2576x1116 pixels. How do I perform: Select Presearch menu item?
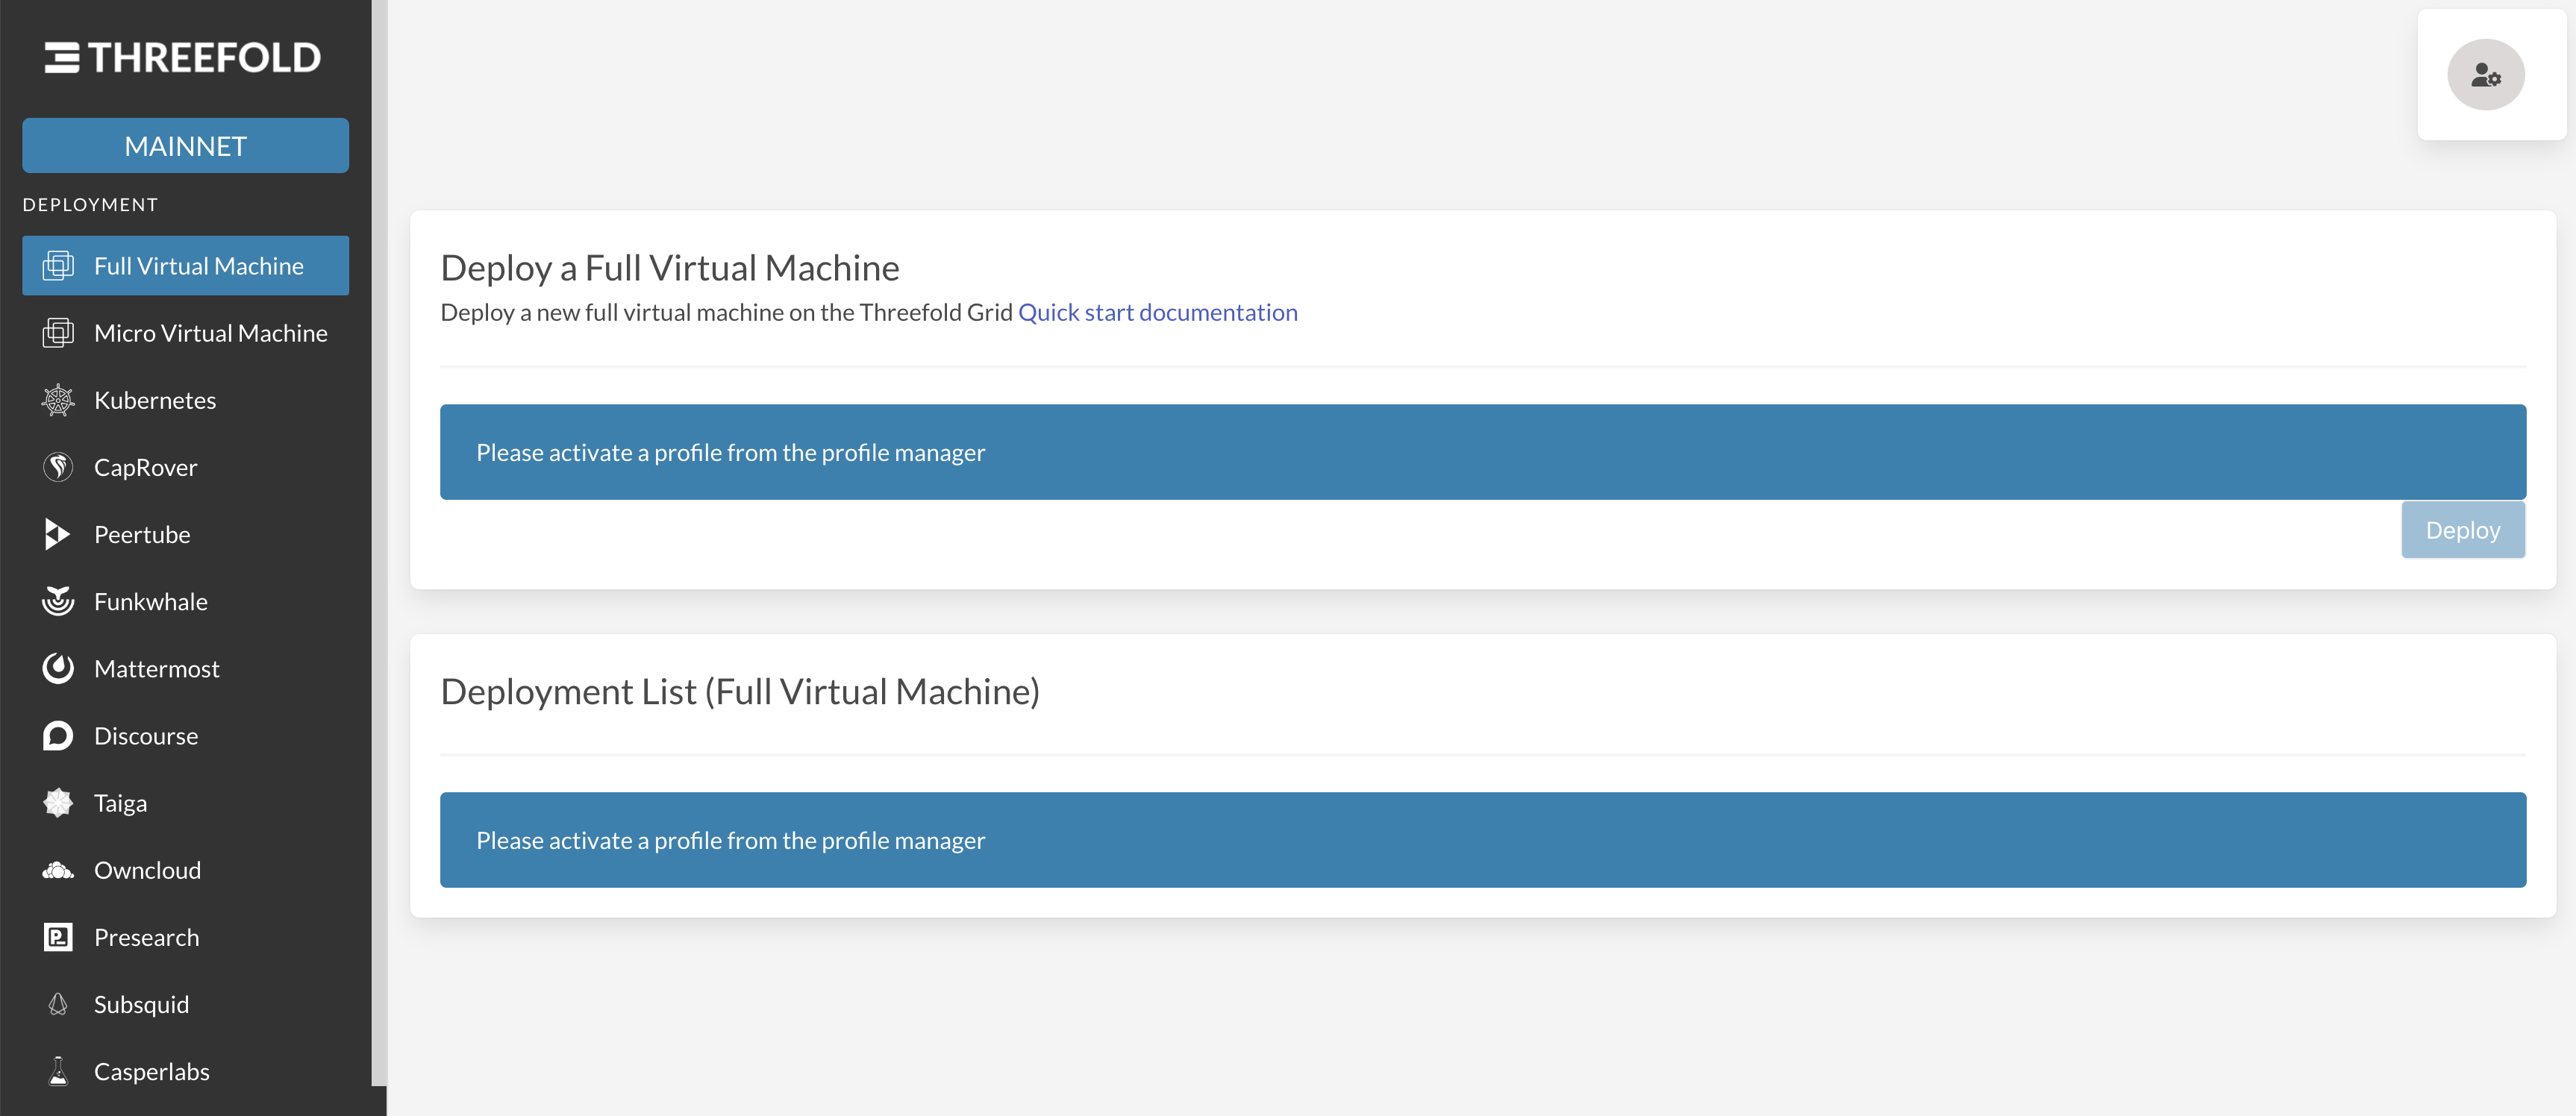[x=186, y=937]
